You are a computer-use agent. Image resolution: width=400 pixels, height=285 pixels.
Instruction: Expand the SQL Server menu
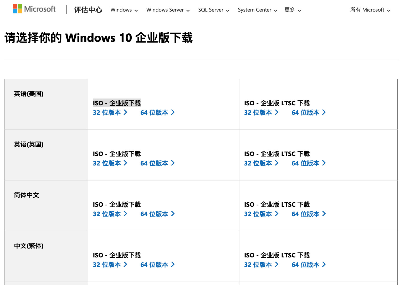pyautogui.click(x=214, y=10)
